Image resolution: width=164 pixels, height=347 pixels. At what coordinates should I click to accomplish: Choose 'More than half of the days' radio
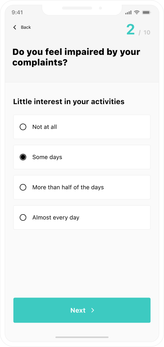click(x=23, y=187)
